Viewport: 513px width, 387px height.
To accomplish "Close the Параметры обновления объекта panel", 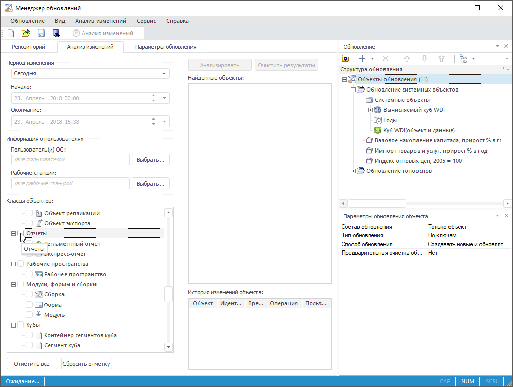I will [506, 216].
